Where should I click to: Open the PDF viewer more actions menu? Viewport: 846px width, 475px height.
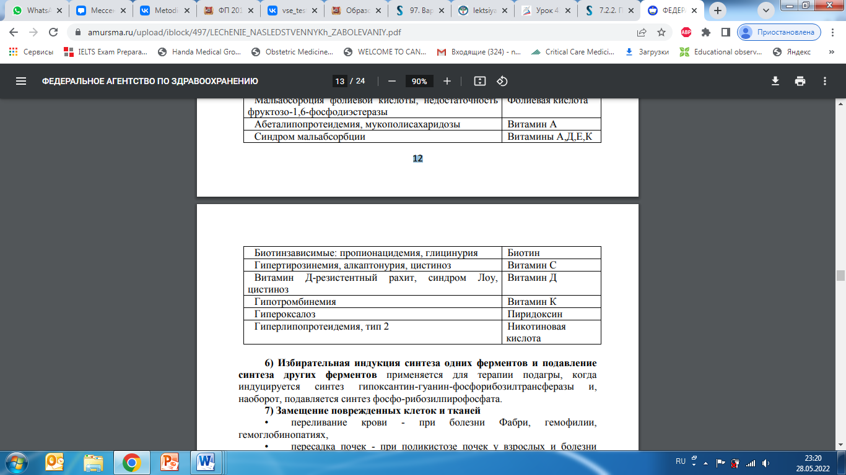tap(825, 81)
